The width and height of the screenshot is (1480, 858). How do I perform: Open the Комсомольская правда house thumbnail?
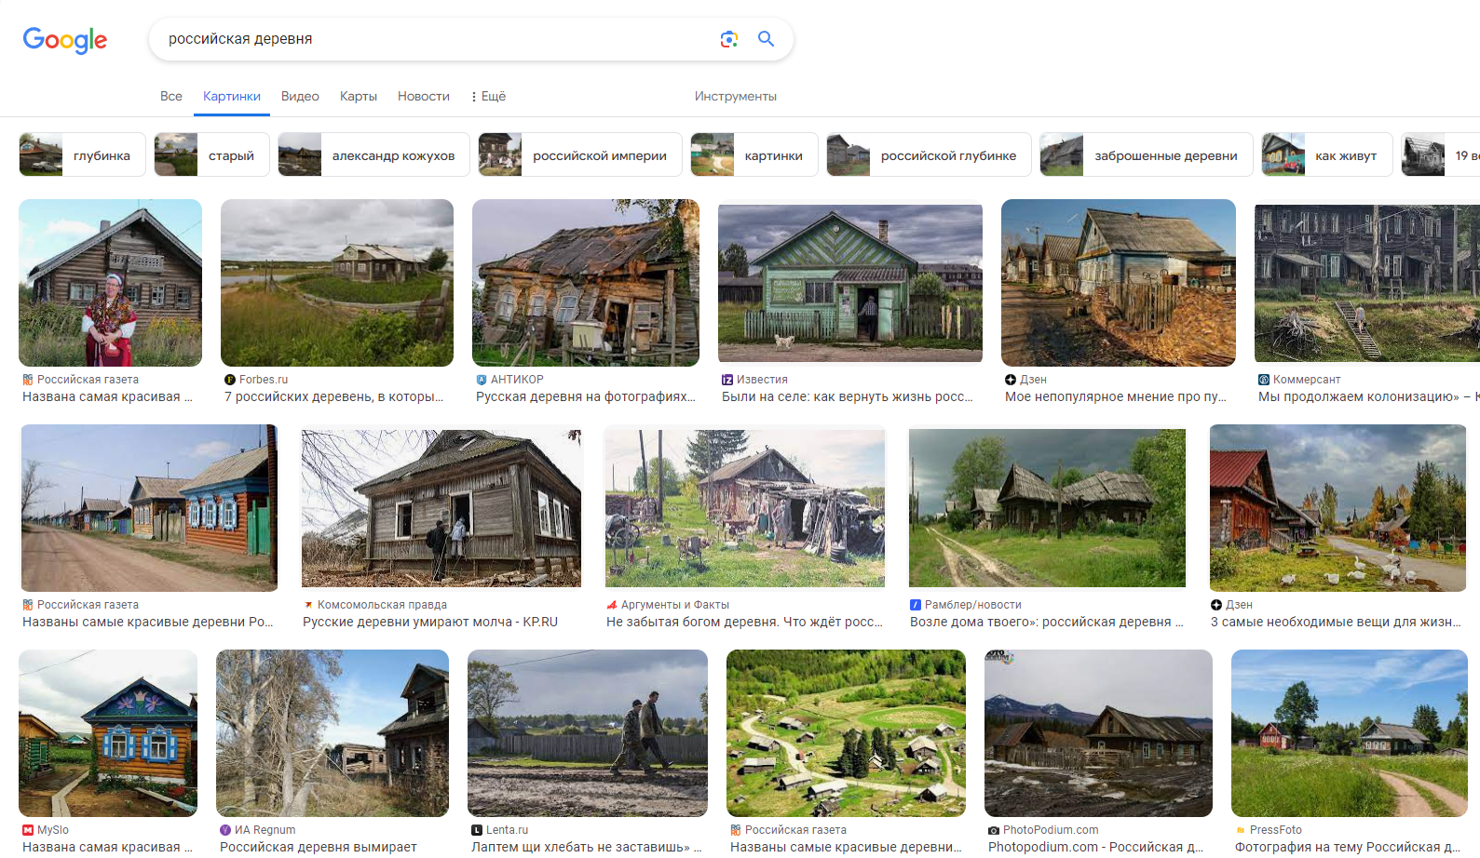[441, 508]
